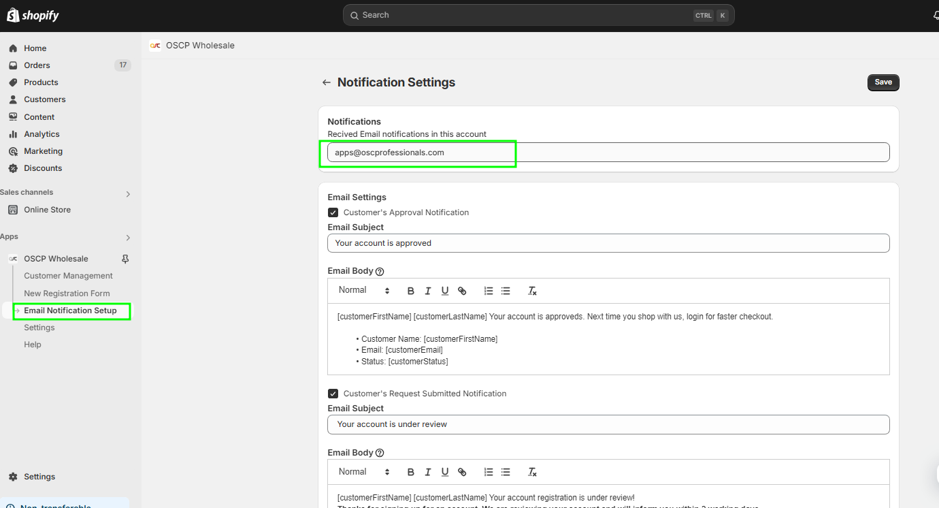Go back using the Notification Settings back arrow
939x508 pixels.
click(326, 82)
